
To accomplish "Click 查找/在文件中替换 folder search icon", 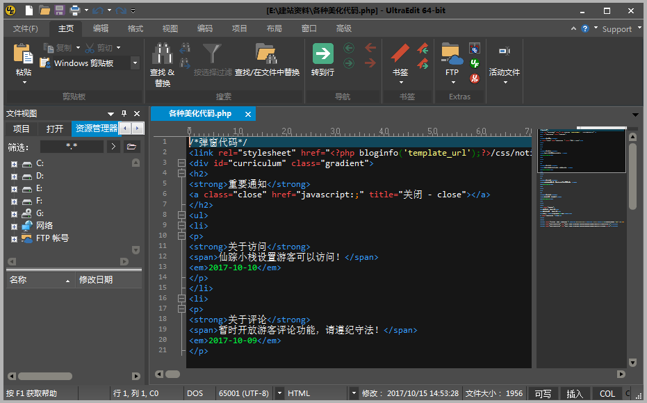I will [x=266, y=54].
